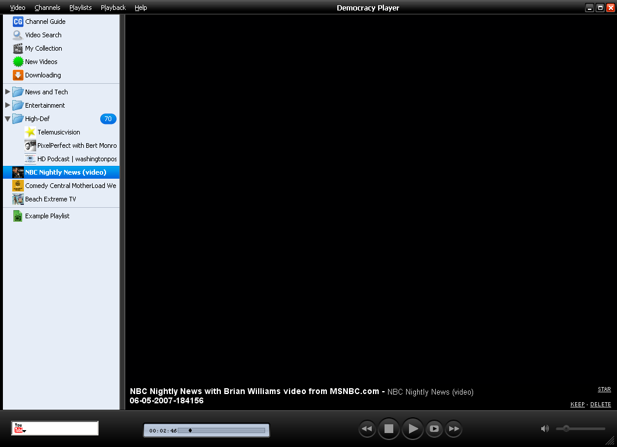This screenshot has height=447, width=617.
Task: Click the 00:02:46 elapsed time display
Action: [x=163, y=431]
